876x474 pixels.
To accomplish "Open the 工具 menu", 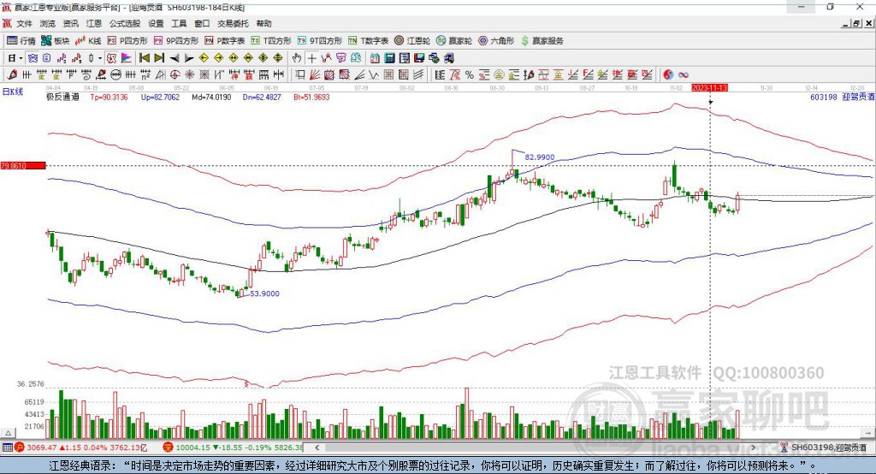I will coord(179,23).
